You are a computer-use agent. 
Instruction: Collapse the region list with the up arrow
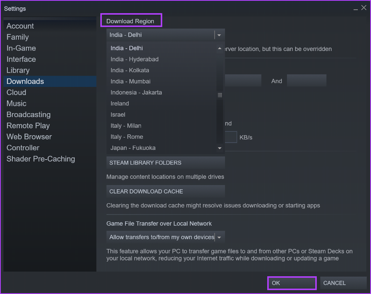tap(220, 48)
